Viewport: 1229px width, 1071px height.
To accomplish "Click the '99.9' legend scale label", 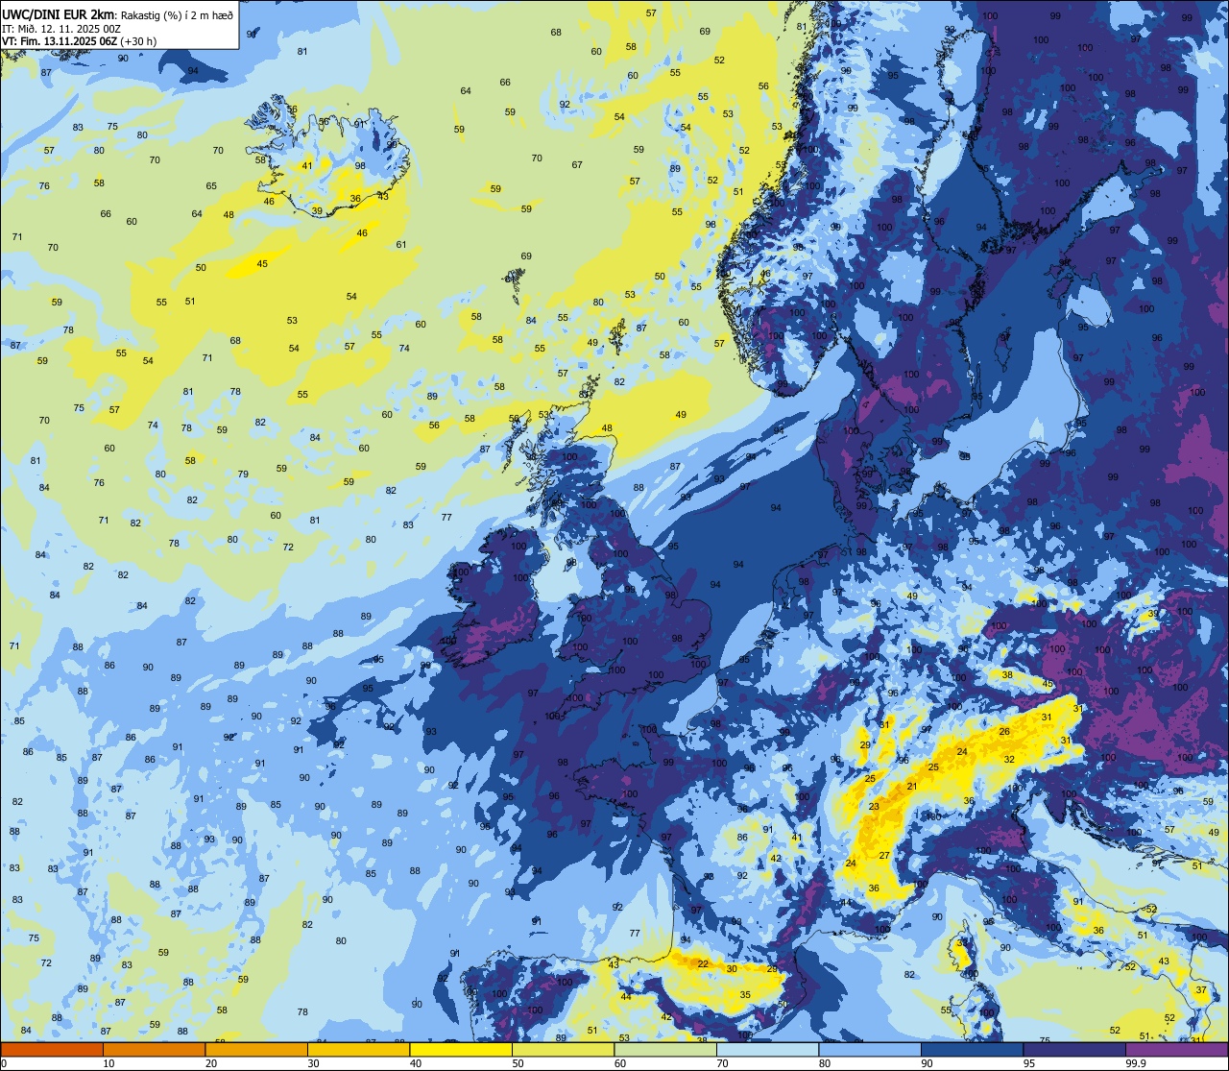I will pos(1136,1063).
